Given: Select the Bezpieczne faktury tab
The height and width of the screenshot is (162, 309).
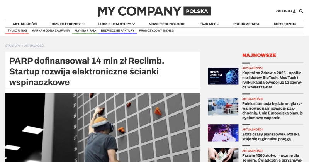Looking at the screenshot, I should [118, 31].
